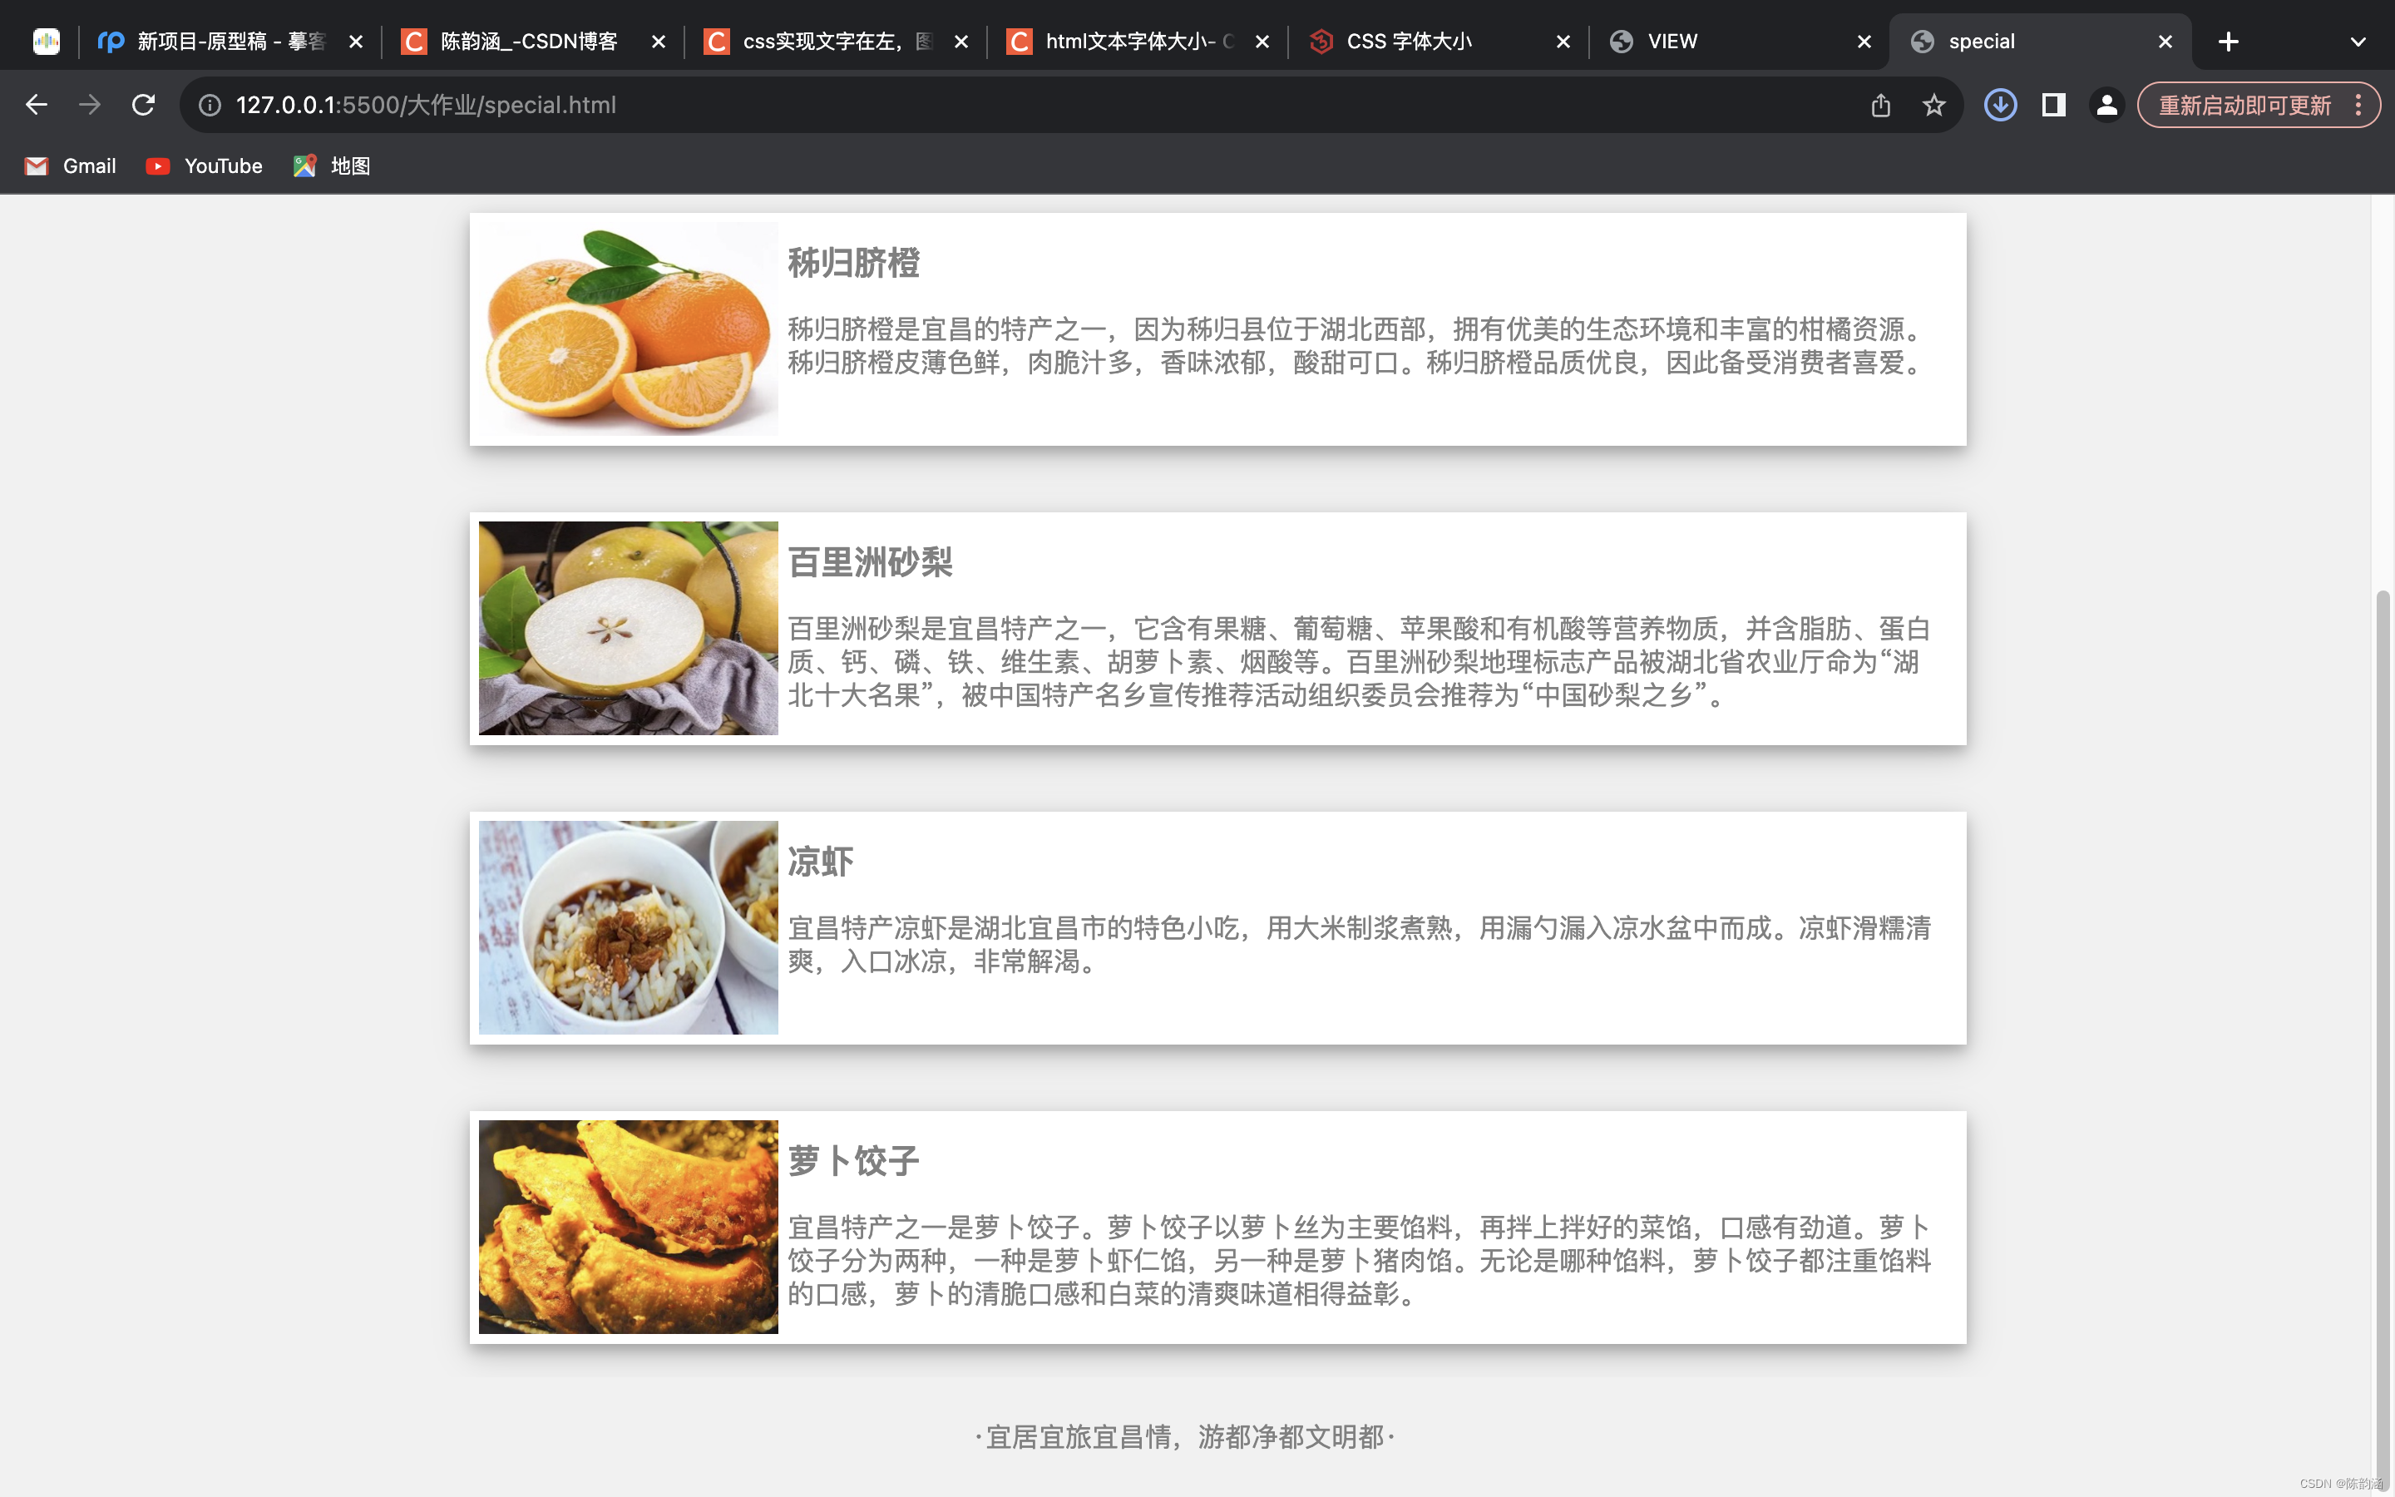The image size is (2395, 1497).
Task: Expand the tab search chevron
Action: coord(2358,42)
